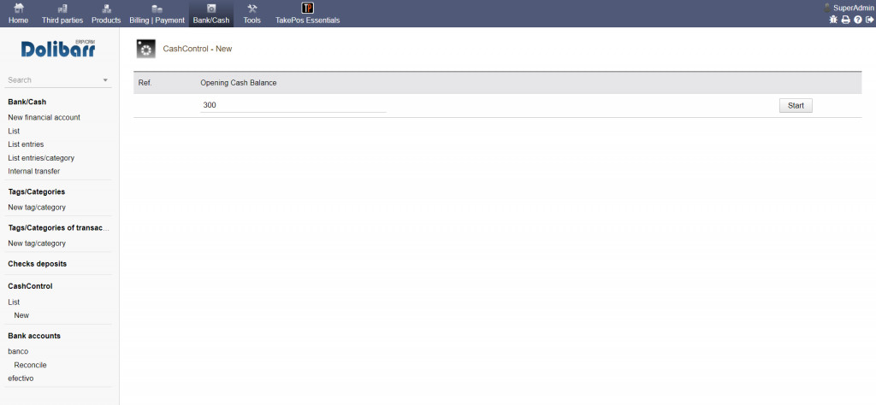Viewport: 876px width, 405px height.
Task: Open the Tags/Categories of transactions heading
Action: coord(57,227)
